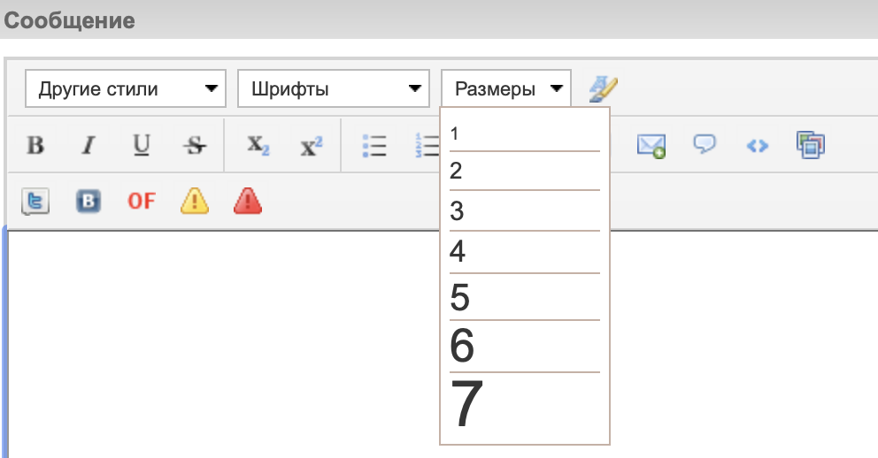Choose font size 1
The width and height of the screenshot is (878, 458).
525,134
